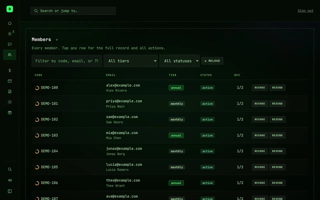Viewport: 320px width, 200px height.
Task: Focus the Search or jump to field
Action: pos(73,11)
